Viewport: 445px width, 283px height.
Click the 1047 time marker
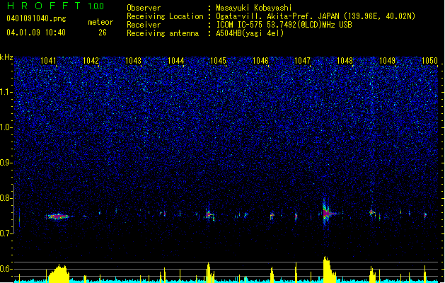303,61
